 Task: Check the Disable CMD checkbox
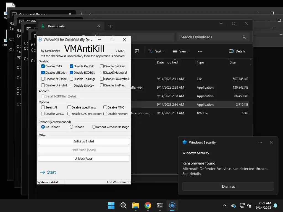click(x=43, y=66)
